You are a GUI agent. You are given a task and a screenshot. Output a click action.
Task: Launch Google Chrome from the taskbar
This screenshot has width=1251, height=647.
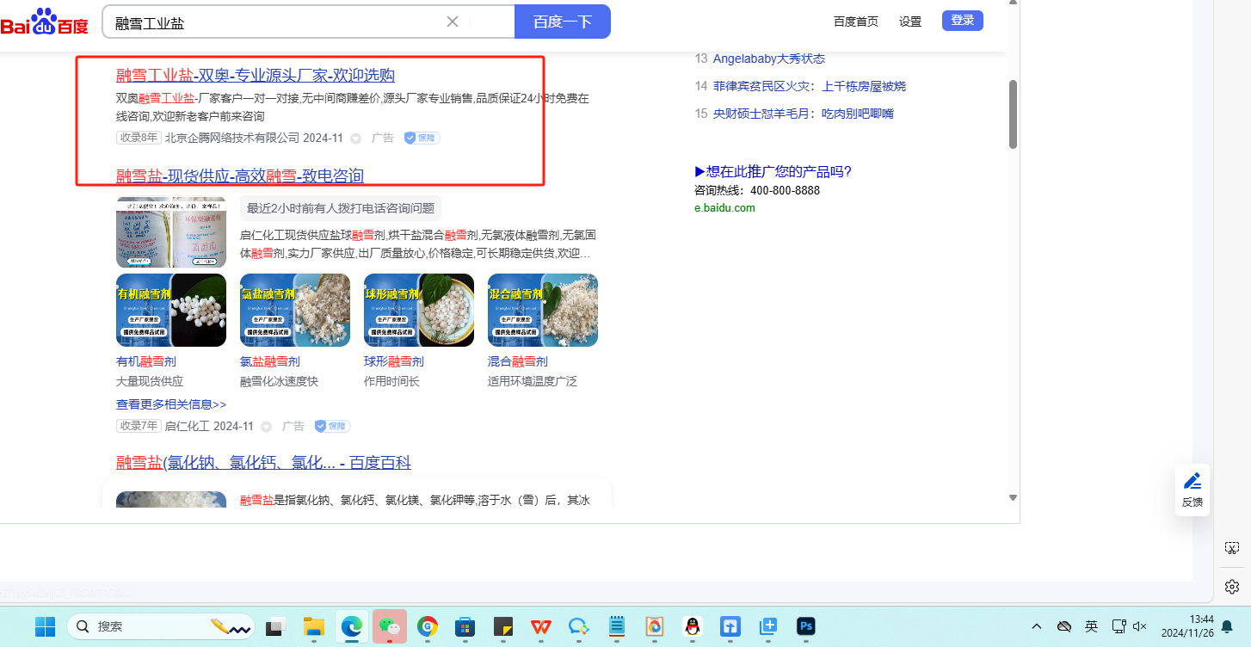point(428,626)
